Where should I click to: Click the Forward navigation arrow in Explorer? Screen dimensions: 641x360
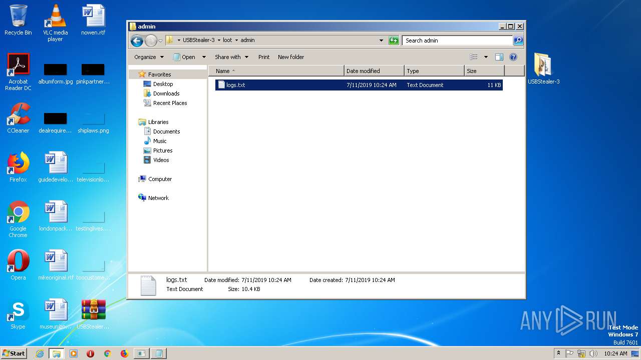pos(151,40)
